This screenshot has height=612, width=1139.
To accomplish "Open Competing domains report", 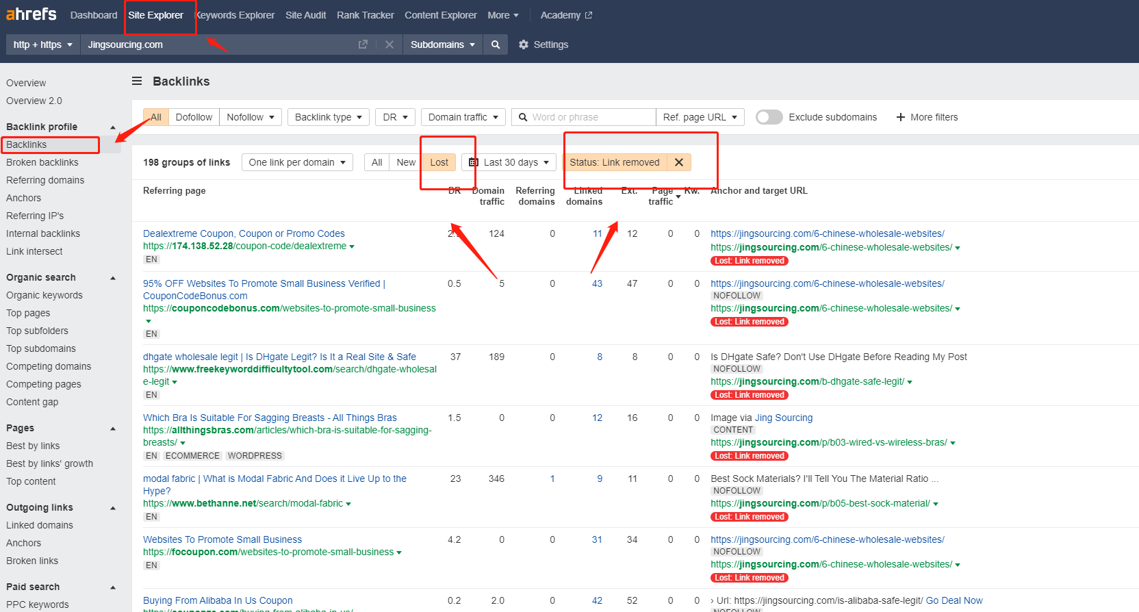I will (49, 366).
